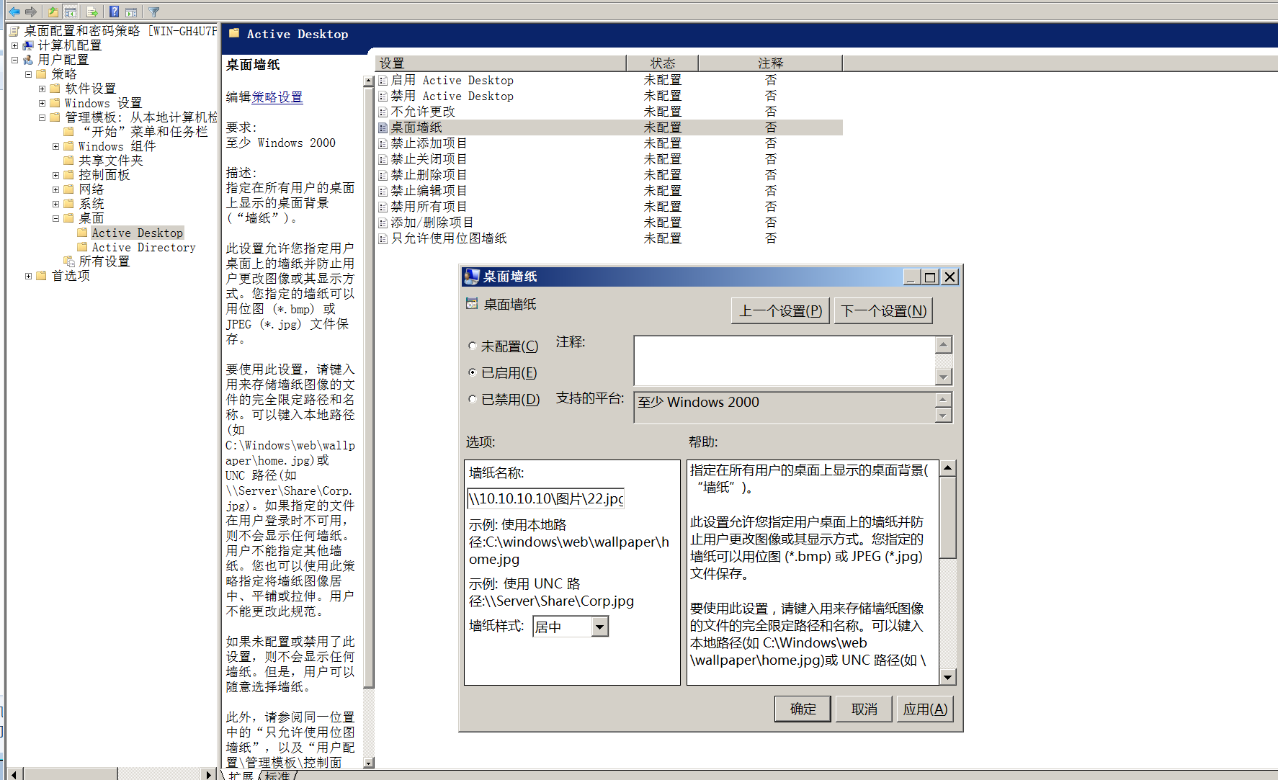Click the 确定 button in dialog
1278x780 pixels.
[803, 709]
